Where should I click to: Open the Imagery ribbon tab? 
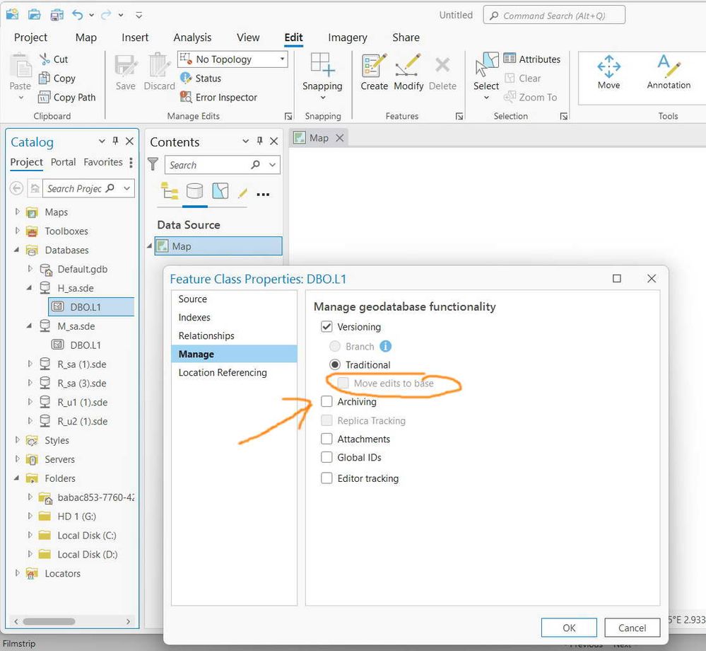click(347, 38)
